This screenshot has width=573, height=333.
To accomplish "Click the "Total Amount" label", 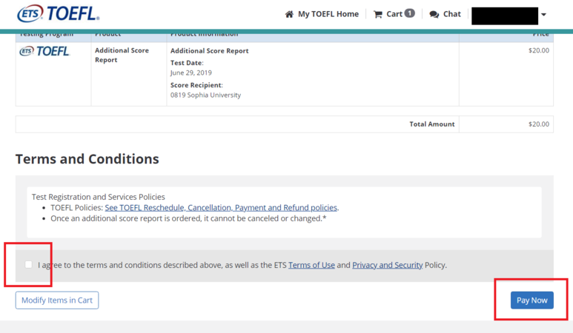I will coord(432,124).
